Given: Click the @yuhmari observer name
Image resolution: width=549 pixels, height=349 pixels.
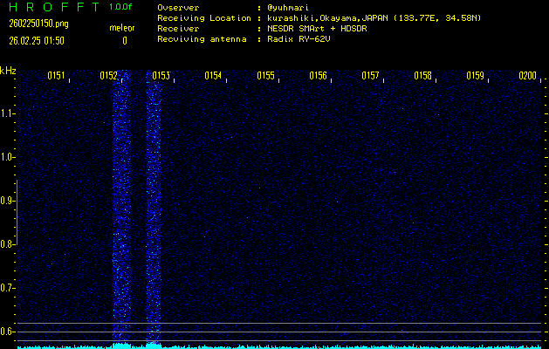Looking at the screenshot, I should (x=288, y=7).
